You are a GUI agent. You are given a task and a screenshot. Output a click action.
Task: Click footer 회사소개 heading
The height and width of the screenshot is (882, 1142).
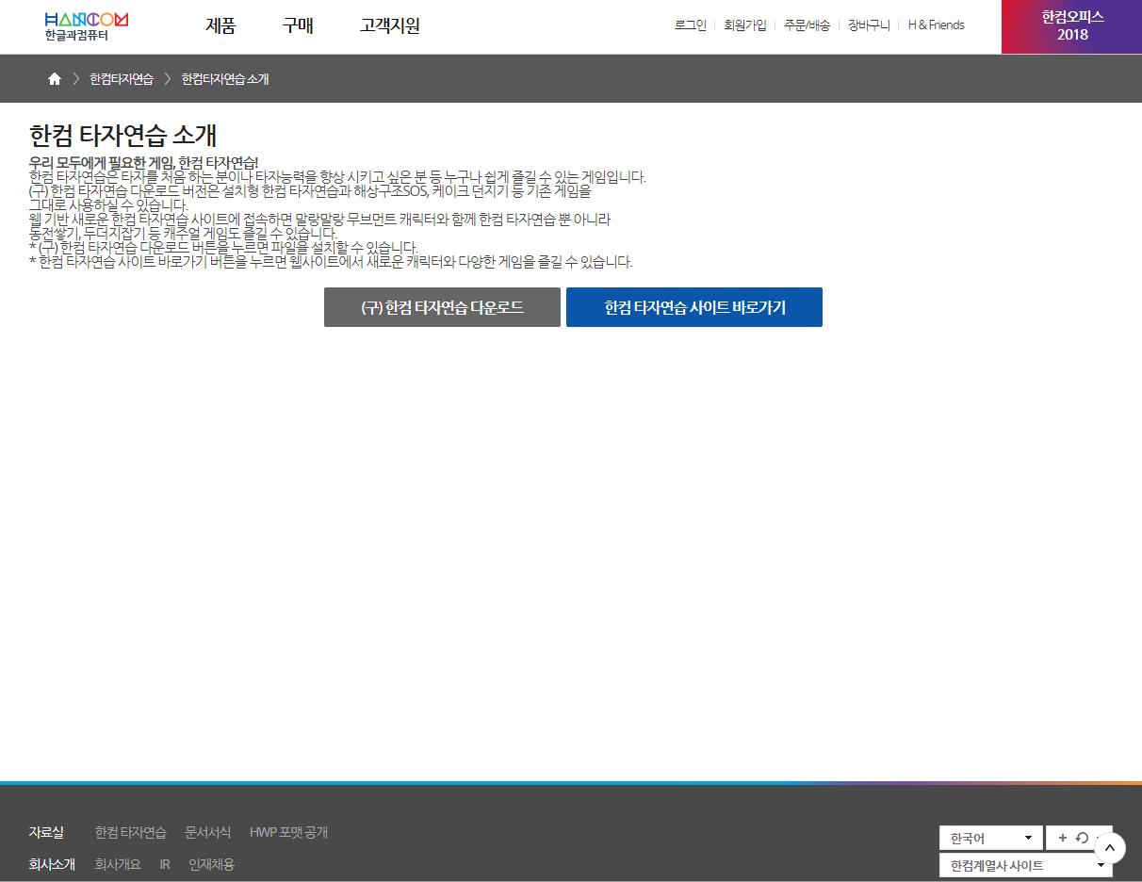[x=52, y=864]
